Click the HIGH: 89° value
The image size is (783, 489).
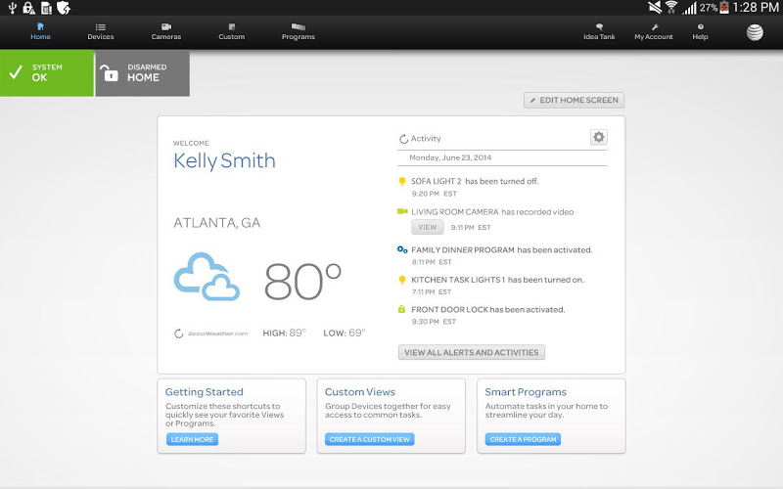click(284, 333)
